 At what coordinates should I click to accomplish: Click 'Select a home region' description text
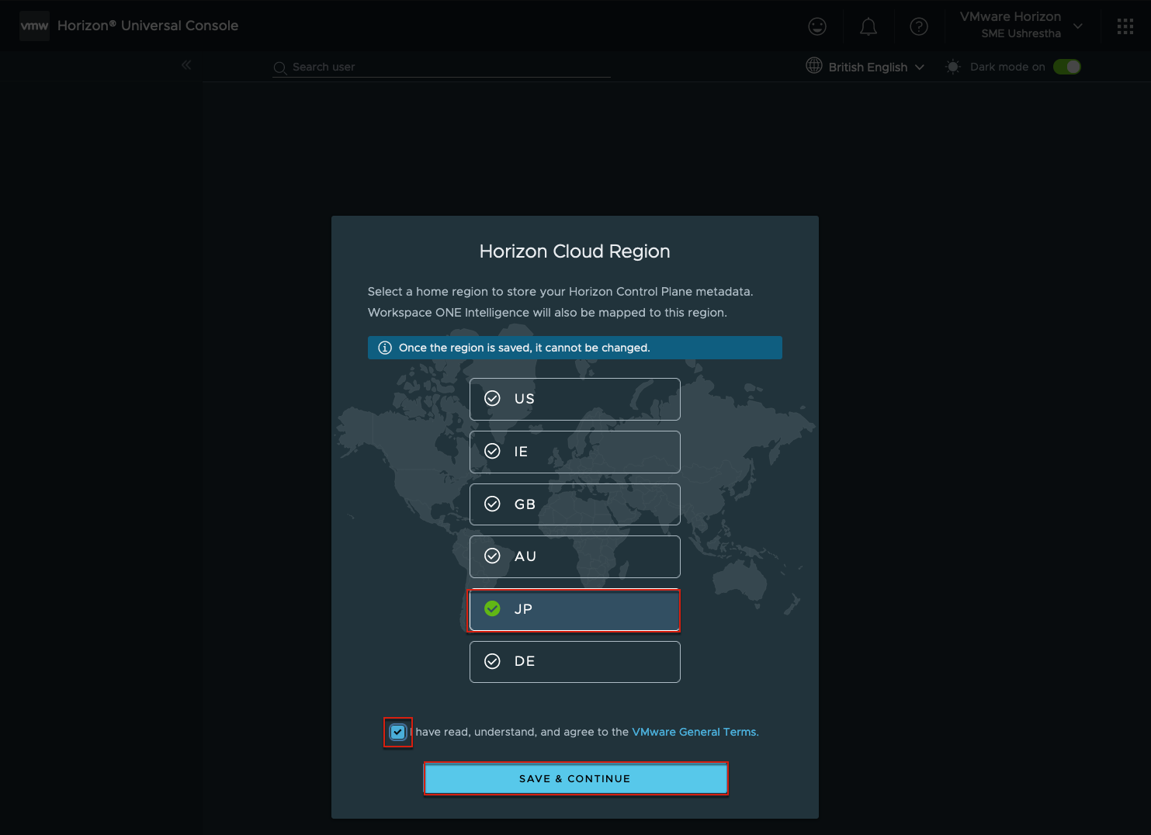[x=560, y=292]
